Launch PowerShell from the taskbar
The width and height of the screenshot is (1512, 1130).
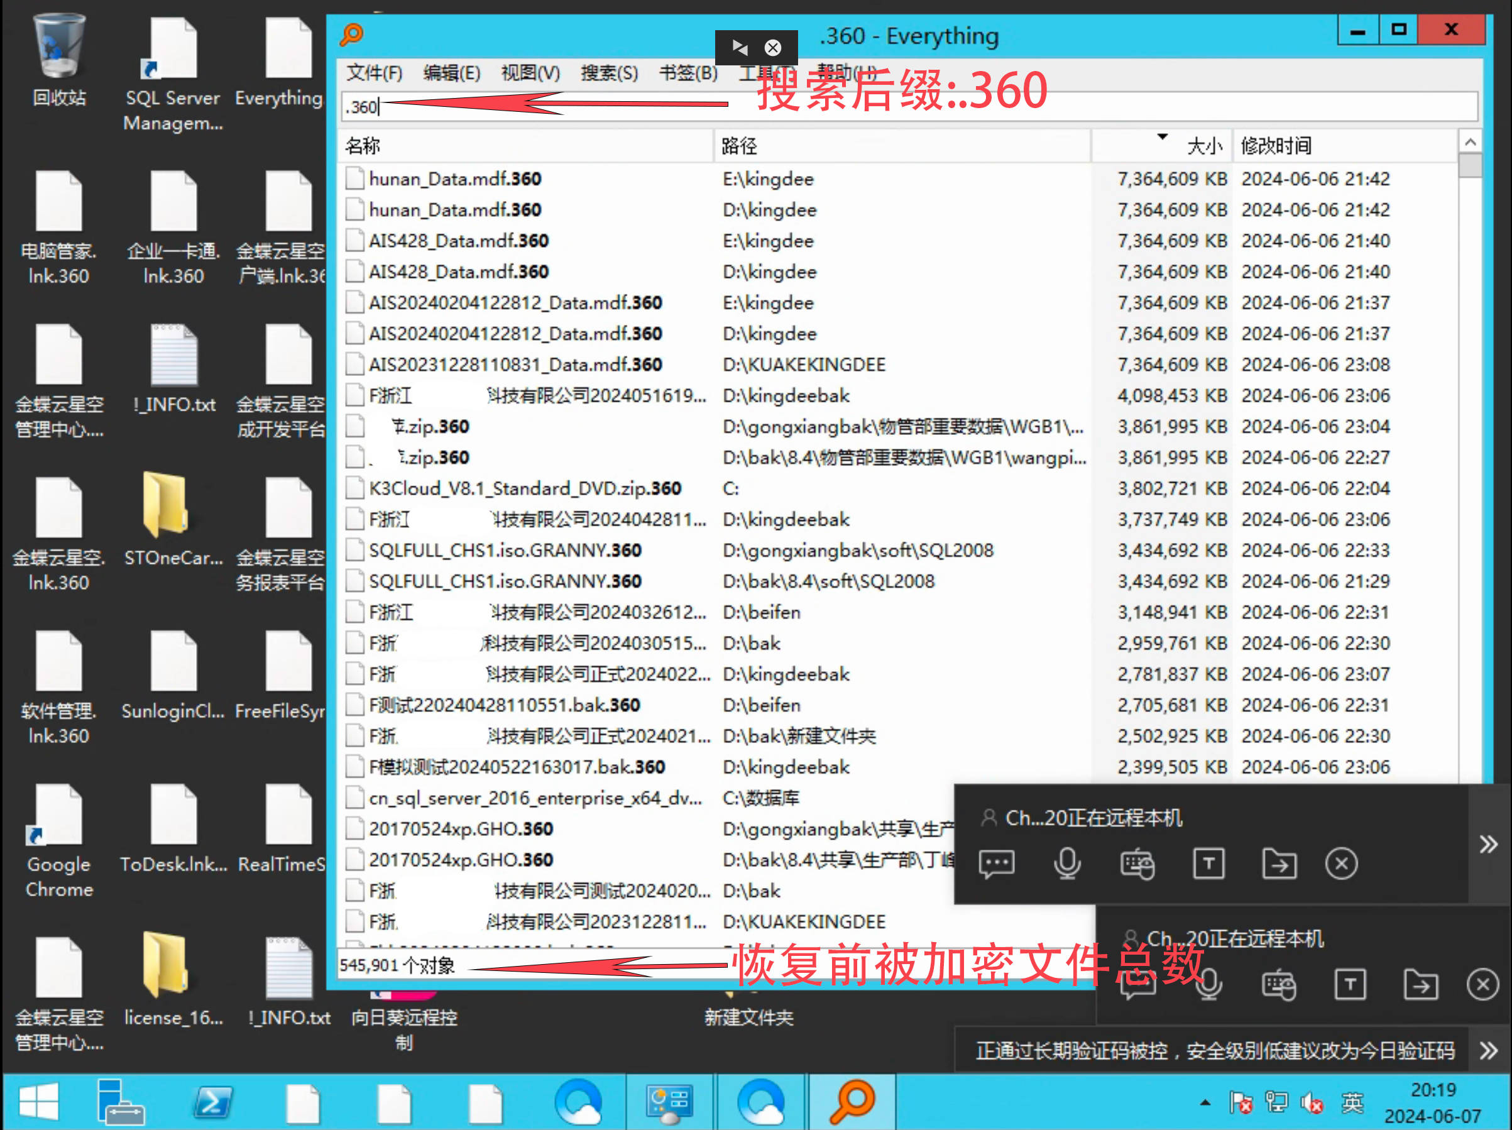[212, 1102]
